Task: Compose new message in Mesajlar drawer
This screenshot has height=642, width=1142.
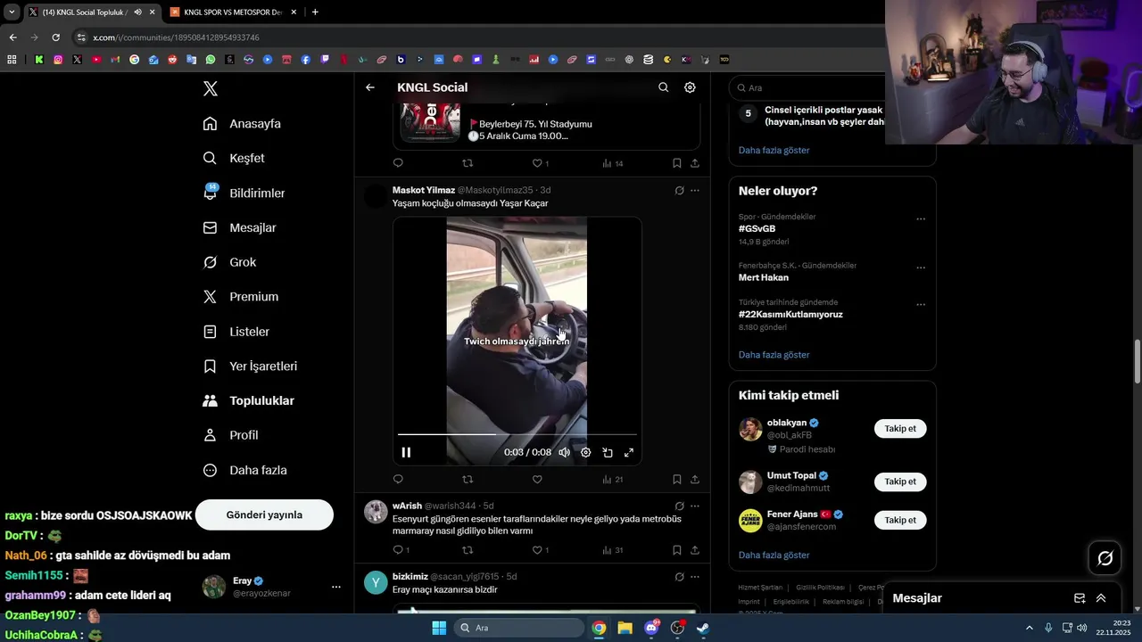Action: pyautogui.click(x=1080, y=598)
